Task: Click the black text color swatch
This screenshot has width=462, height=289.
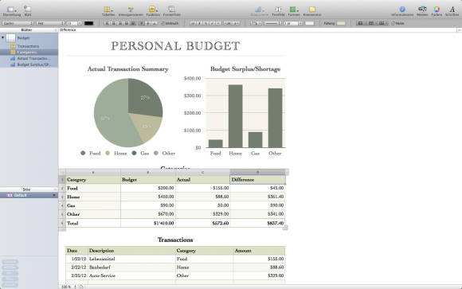Action: [x=88, y=23]
